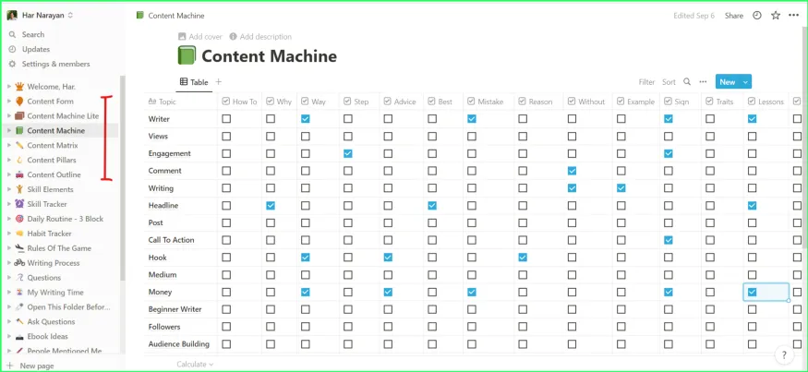The width and height of the screenshot is (808, 372).
Task: Check the How To box for Writer
Action: pos(226,119)
